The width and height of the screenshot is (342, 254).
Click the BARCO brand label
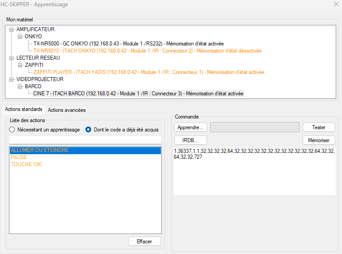pyautogui.click(x=33, y=86)
